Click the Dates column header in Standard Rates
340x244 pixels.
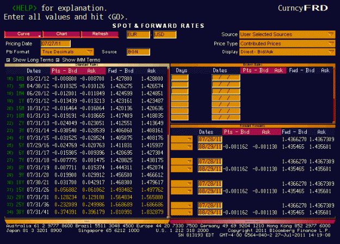pos(34,71)
